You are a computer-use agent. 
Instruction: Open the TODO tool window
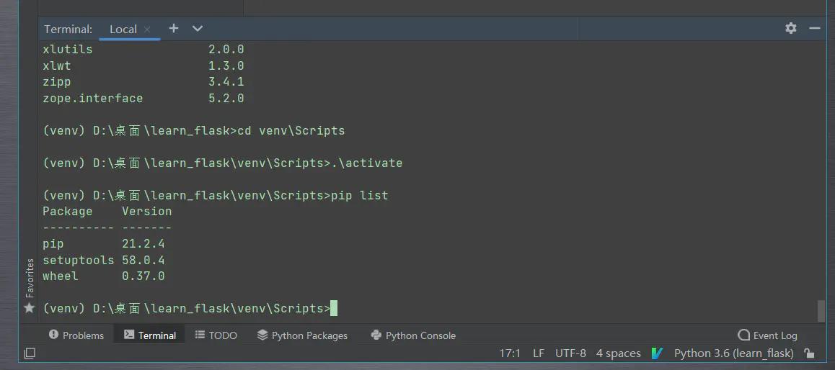tap(216, 335)
